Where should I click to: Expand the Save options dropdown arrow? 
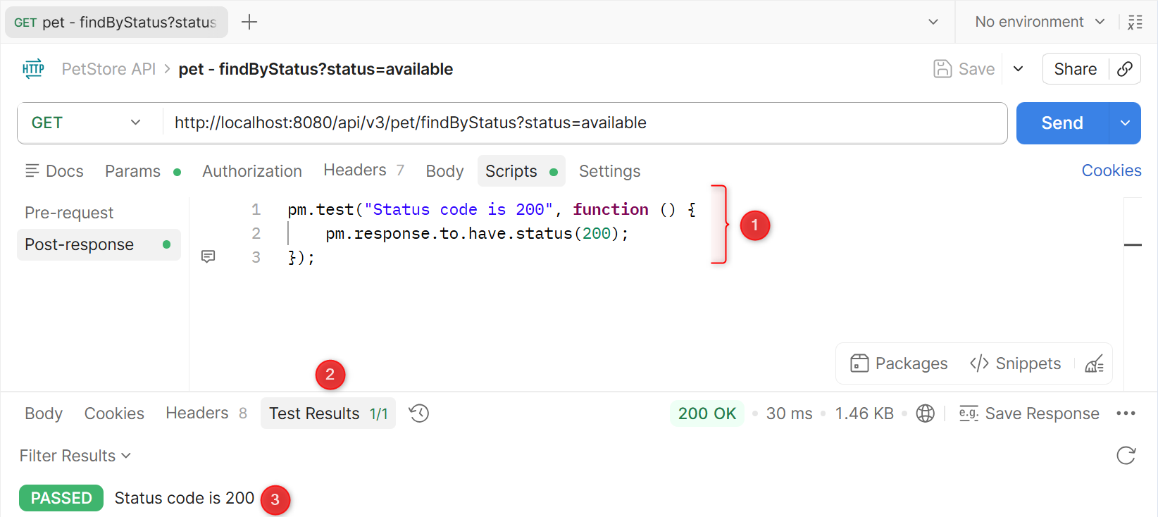click(x=1018, y=69)
